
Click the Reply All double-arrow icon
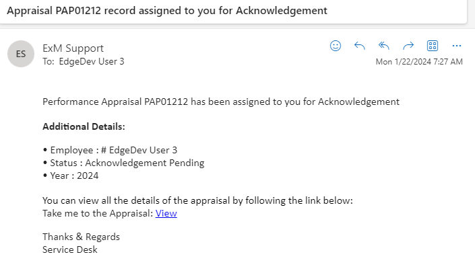pyautogui.click(x=384, y=46)
